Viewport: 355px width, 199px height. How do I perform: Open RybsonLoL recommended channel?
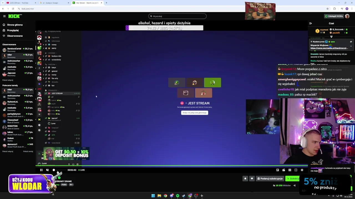coord(18,103)
